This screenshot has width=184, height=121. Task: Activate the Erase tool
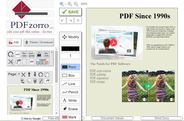[70, 109]
